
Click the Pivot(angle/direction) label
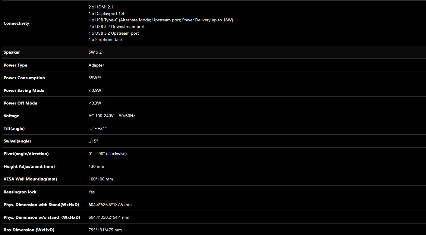[x=26, y=154]
